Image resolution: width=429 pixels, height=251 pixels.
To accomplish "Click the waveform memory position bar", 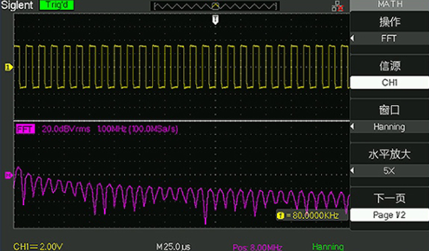I will pos(215,6).
